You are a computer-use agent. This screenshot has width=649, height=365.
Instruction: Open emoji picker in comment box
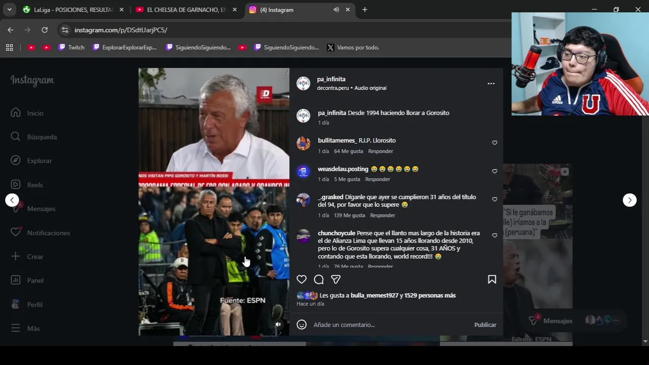click(302, 324)
